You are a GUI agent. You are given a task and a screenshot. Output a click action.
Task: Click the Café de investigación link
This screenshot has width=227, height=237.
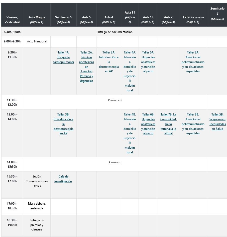coord(63,179)
